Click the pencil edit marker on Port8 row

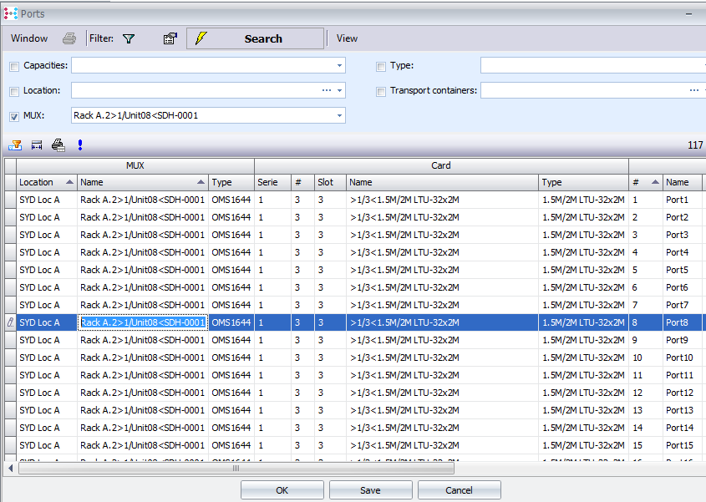[x=10, y=322]
